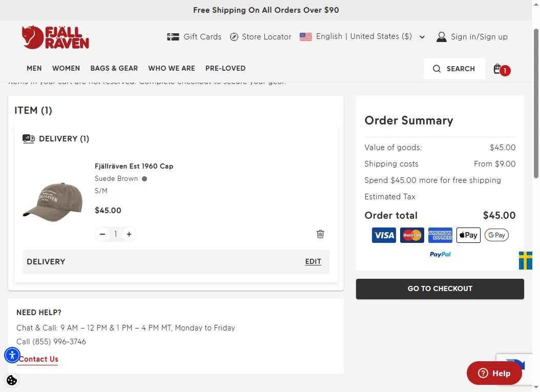Click the delivery truck icon
Image resolution: width=540 pixels, height=392 pixels.
coord(29,138)
